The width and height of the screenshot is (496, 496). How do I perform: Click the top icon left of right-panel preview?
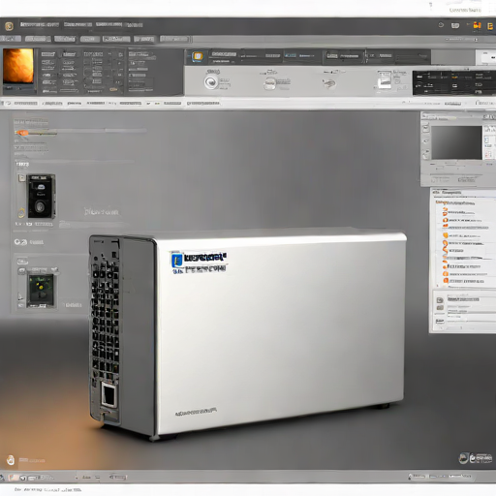click(x=426, y=129)
